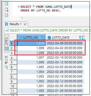Screen dimensions: 91x96
Task: Click the date cell 2022-02-05
Action: point(65,86)
